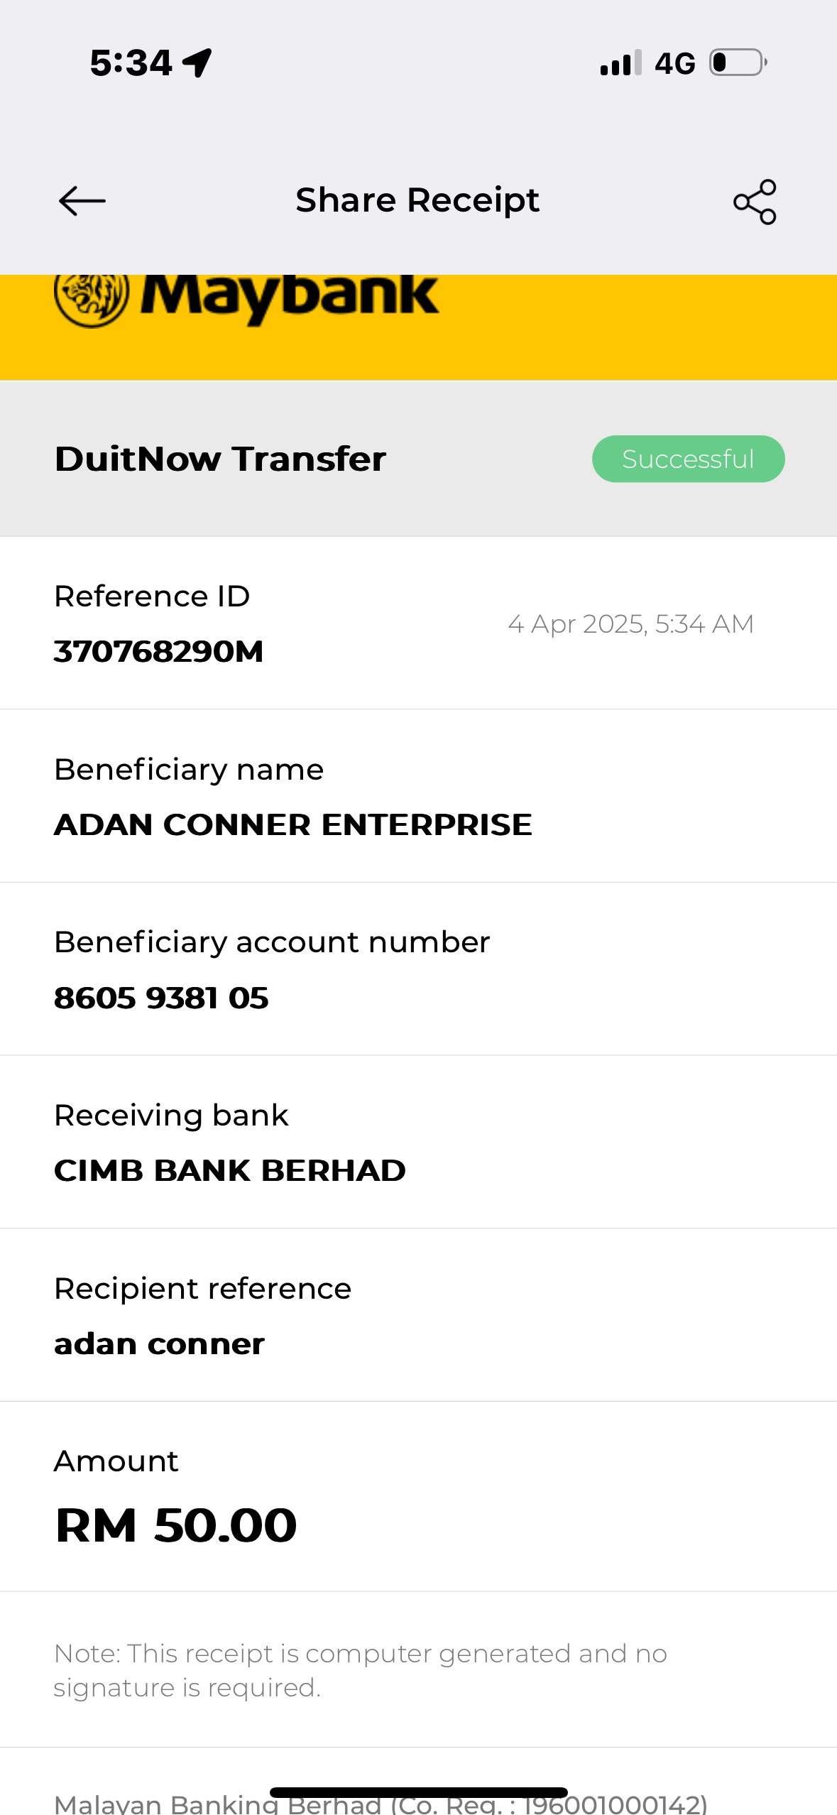Viewport: 837px width, 1815px height.
Task: Tap the share icon in header
Action: pos(755,202)
